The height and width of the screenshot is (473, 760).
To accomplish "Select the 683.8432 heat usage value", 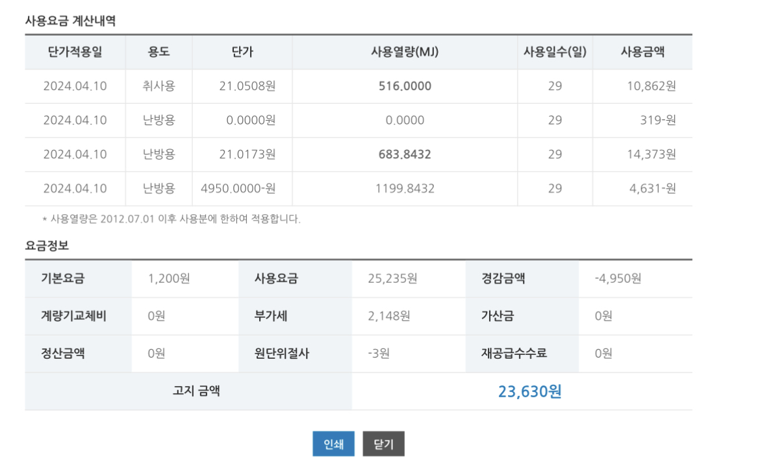I will [x=405, y=154].
